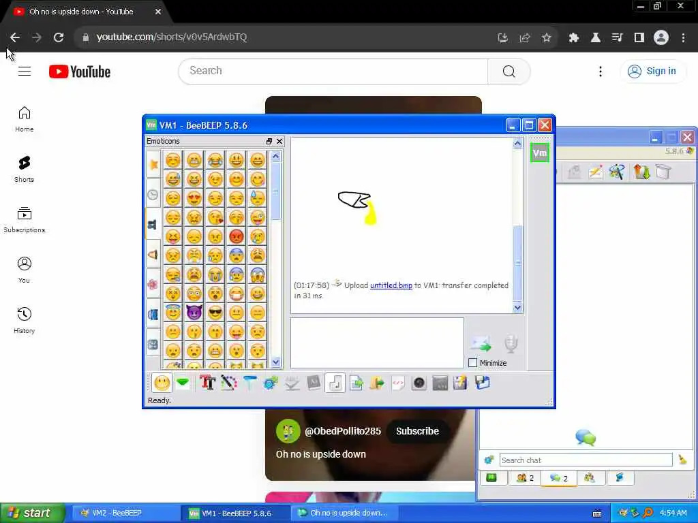Viewport: 698px width, 523px height.
Task: Open History in YouTube sidebar
Action: tap(24, 320)
